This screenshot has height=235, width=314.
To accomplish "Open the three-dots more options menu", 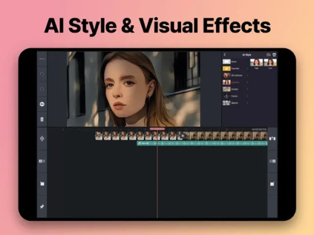I will 42,59.
